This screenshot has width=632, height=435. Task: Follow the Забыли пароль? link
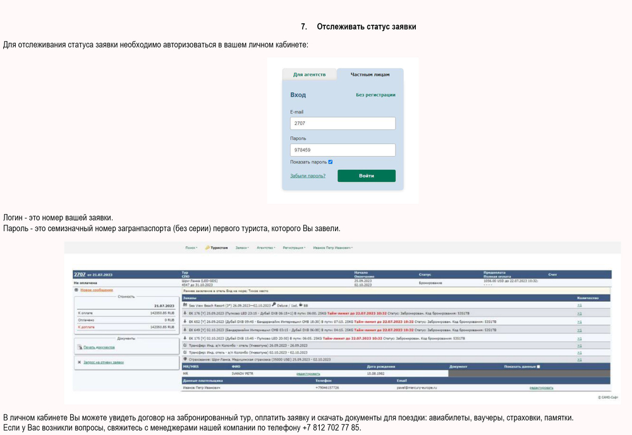click(308, 176)
